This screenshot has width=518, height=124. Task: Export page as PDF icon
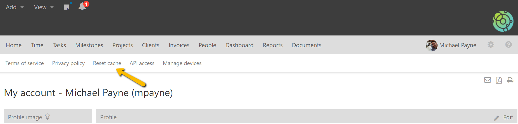coord(499,80)
